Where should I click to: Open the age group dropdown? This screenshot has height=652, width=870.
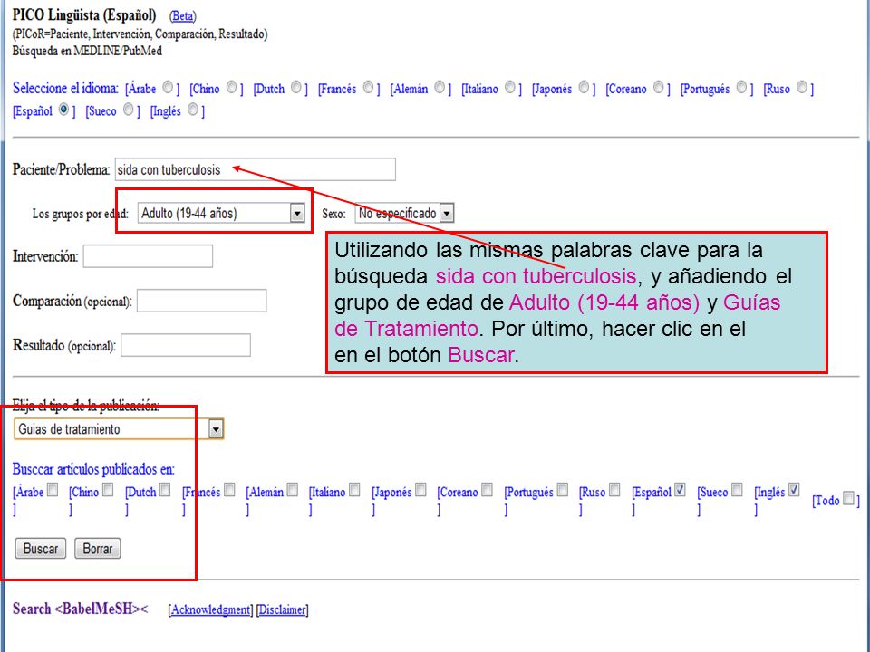(221, 213)
